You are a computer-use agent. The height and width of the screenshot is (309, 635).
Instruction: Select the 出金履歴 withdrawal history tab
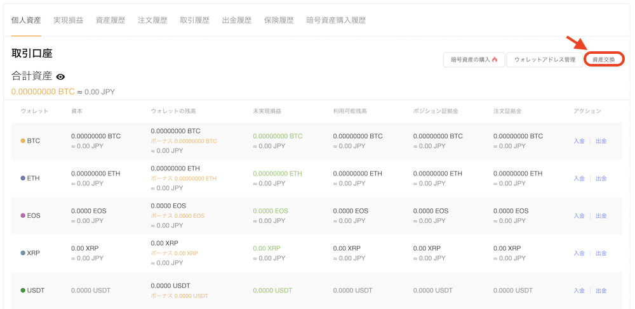(237, 20)
